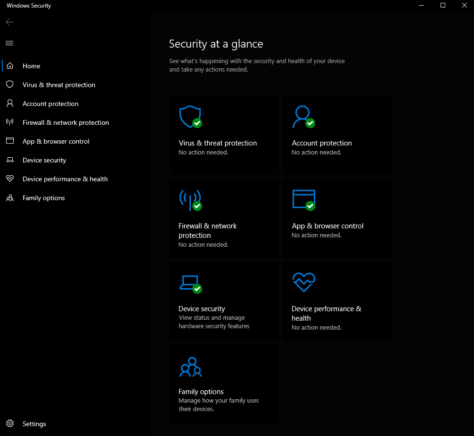Click the back arrow icon
The width and height of the screenshot is (474, 436).
tap(9, 22)
